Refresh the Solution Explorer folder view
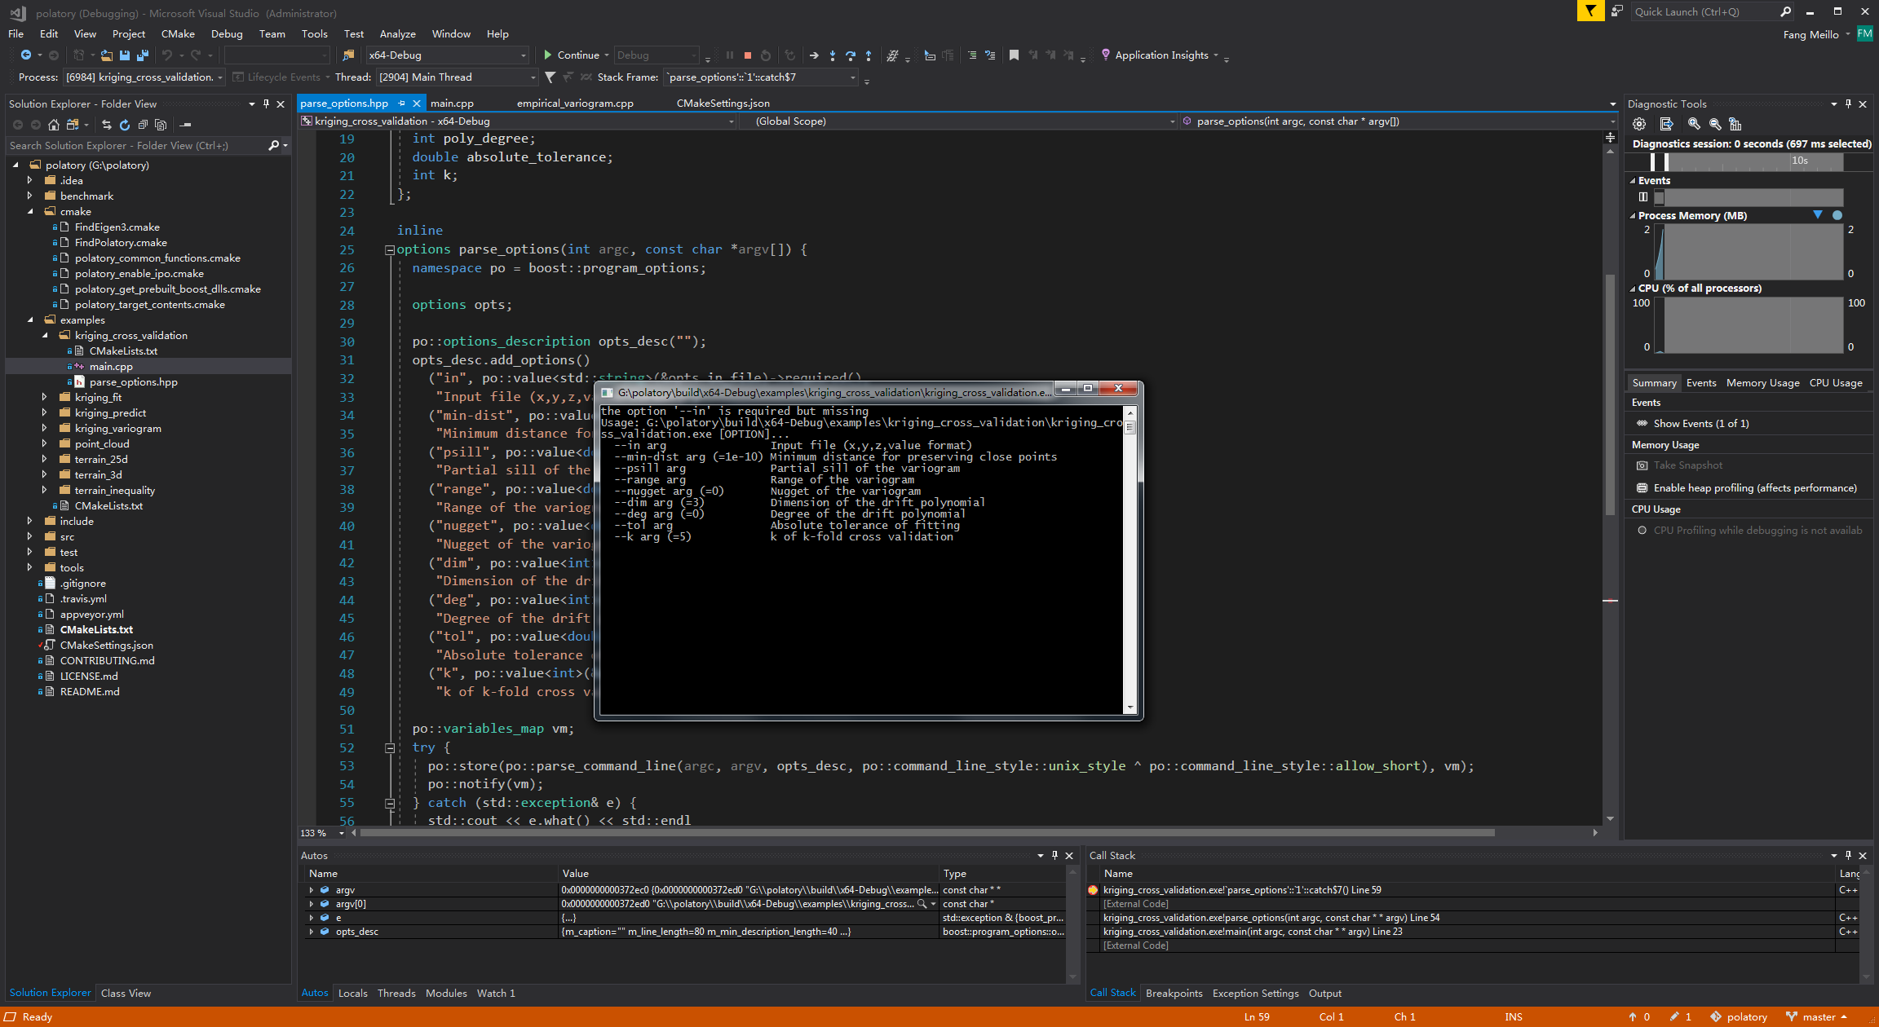Viewport: 1879px width, 1027px height. click(124, 125)
